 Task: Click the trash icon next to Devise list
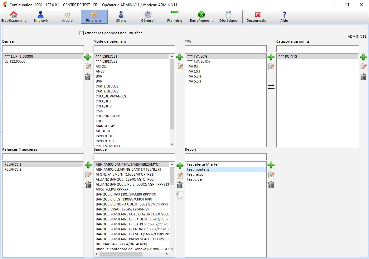click(88, 77)
